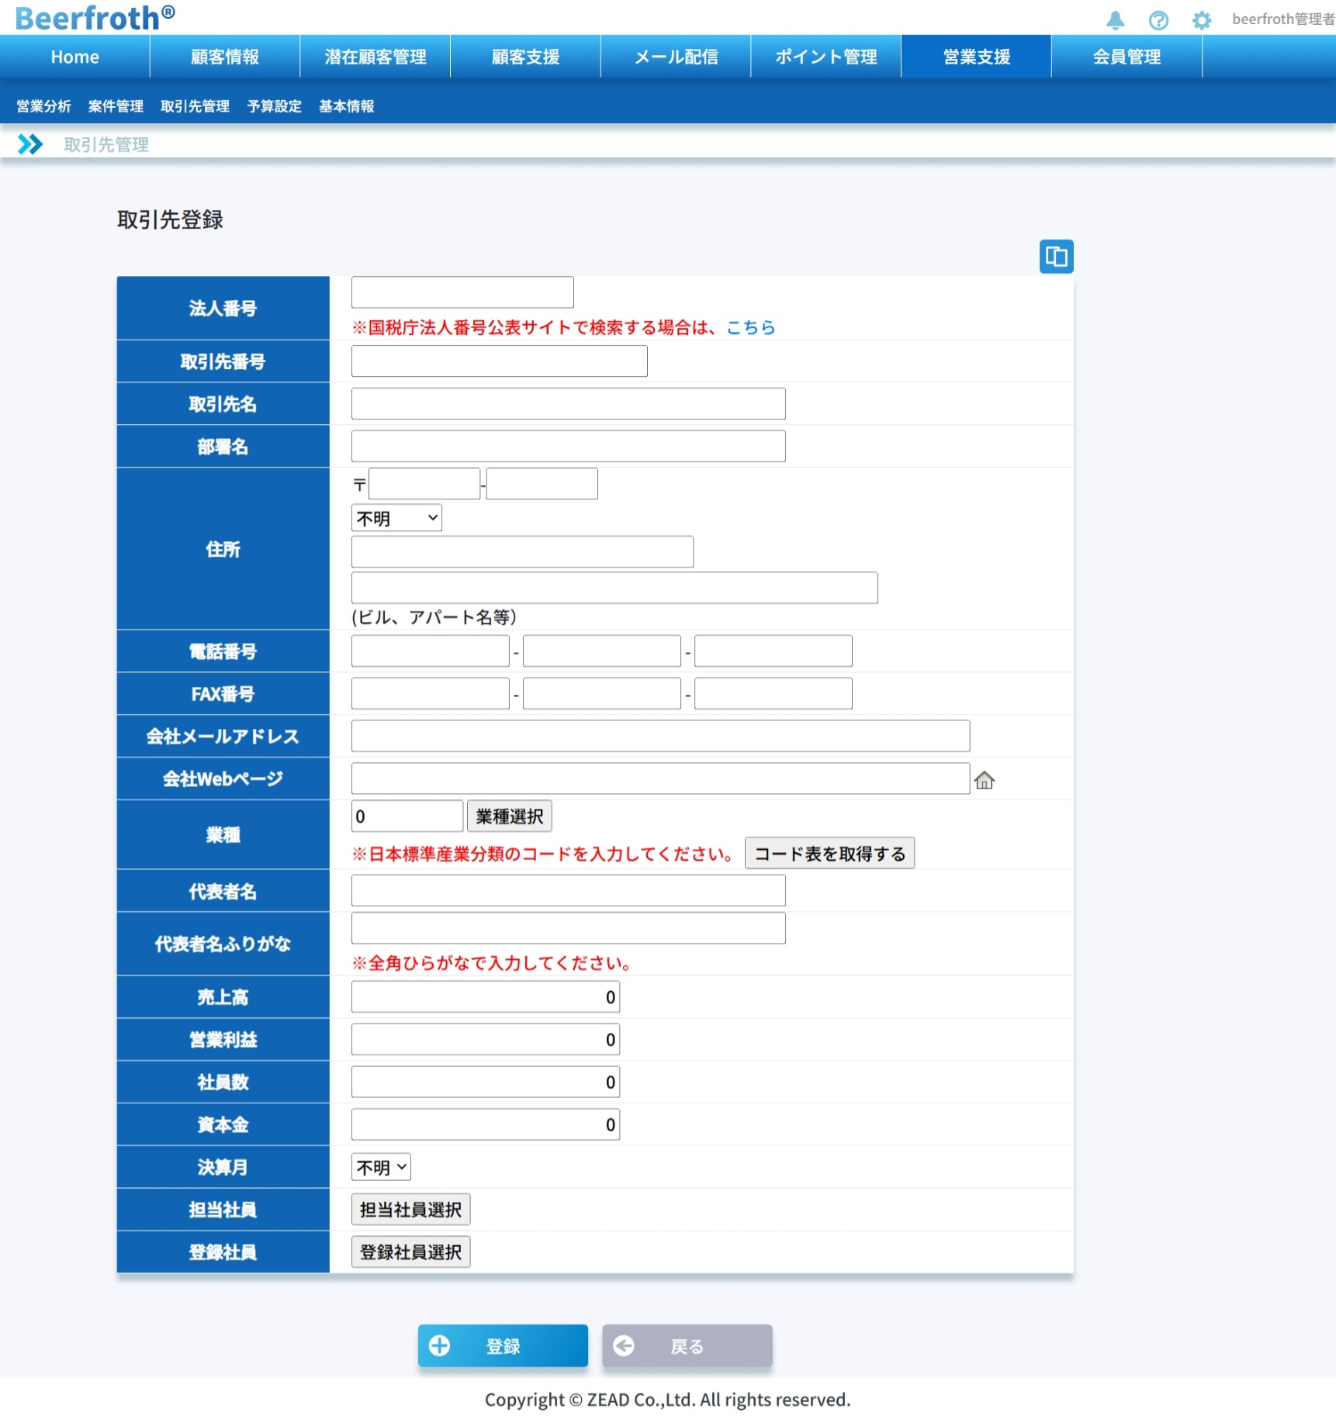This screenshot has width=1336, height=1419.
Task: Open the 営業支援 main menu tab
Action: [976, 57]
